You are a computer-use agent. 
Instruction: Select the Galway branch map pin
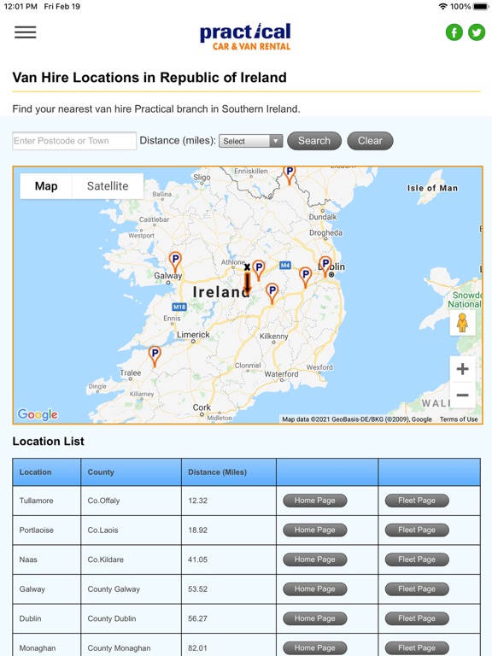click(x=175, y=262)
